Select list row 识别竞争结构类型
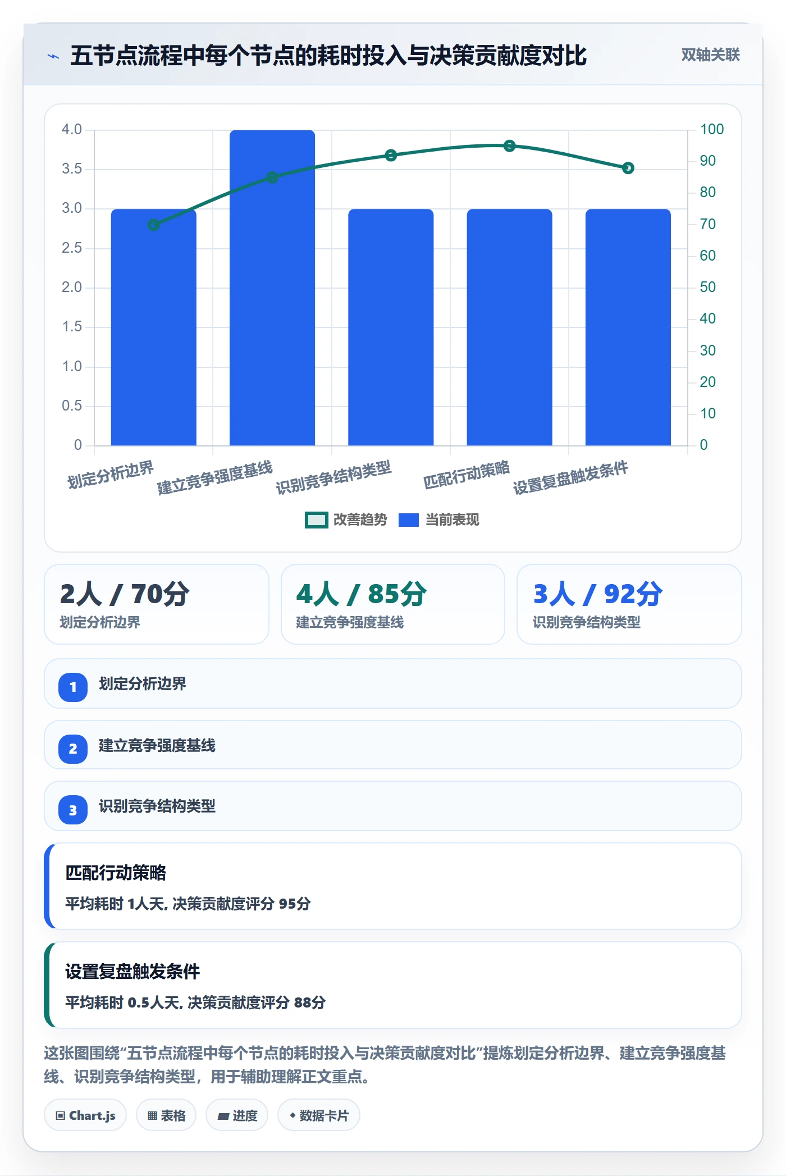The image size is (786, 1176). point(393,806)
